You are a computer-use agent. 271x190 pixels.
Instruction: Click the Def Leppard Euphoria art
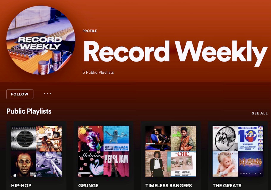coord(250,164)
